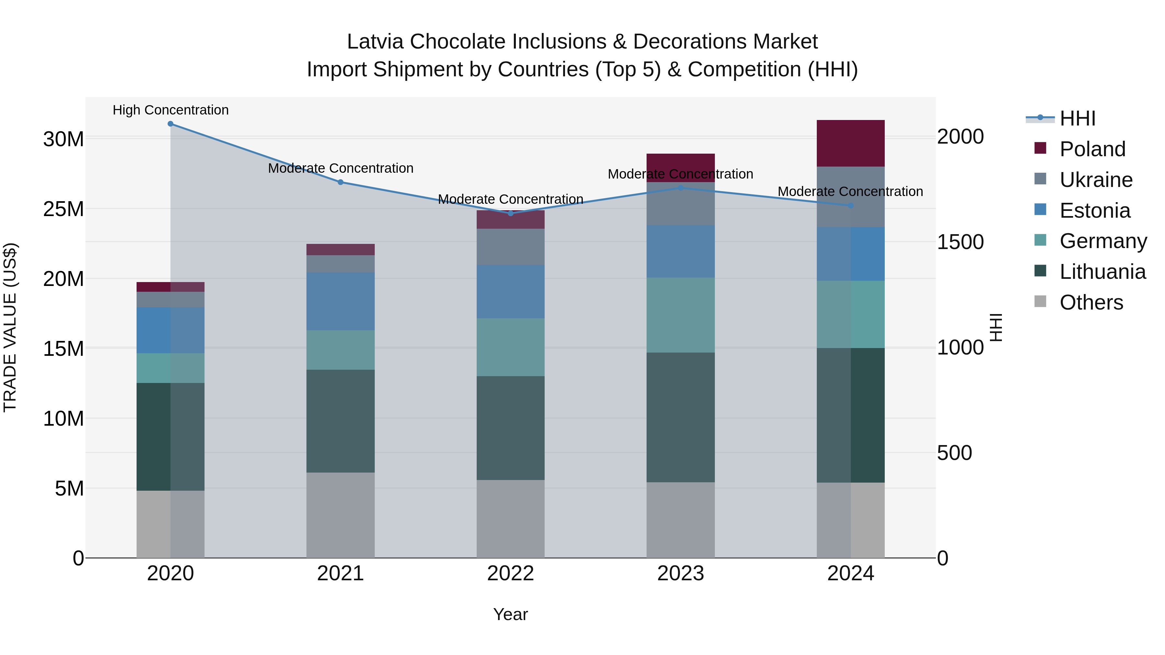The height and width of the screenshot is (655, 1165).
Task: Select the Estonia segment in 2020 bar
Action: 171,331
